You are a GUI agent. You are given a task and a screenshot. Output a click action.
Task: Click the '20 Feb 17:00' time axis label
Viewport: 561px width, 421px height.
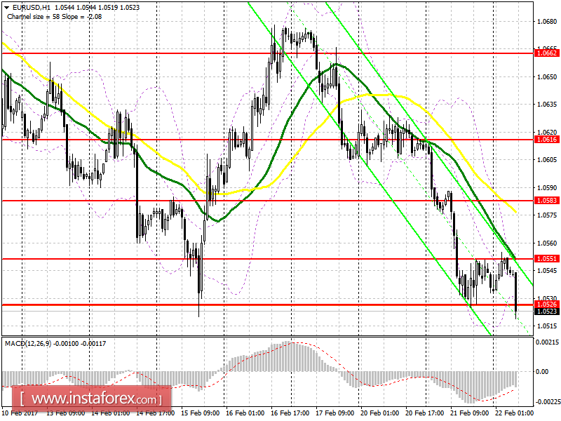pos(425,413)
